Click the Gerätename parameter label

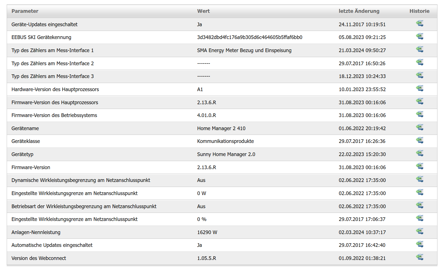(x=25, y=128)
